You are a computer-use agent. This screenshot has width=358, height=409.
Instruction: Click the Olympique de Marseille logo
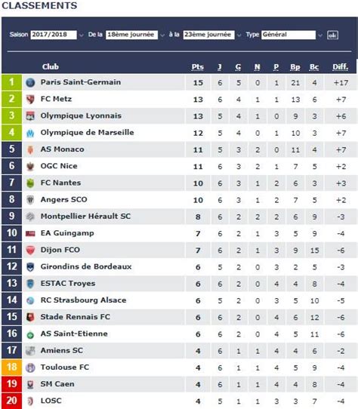point(30,133)
